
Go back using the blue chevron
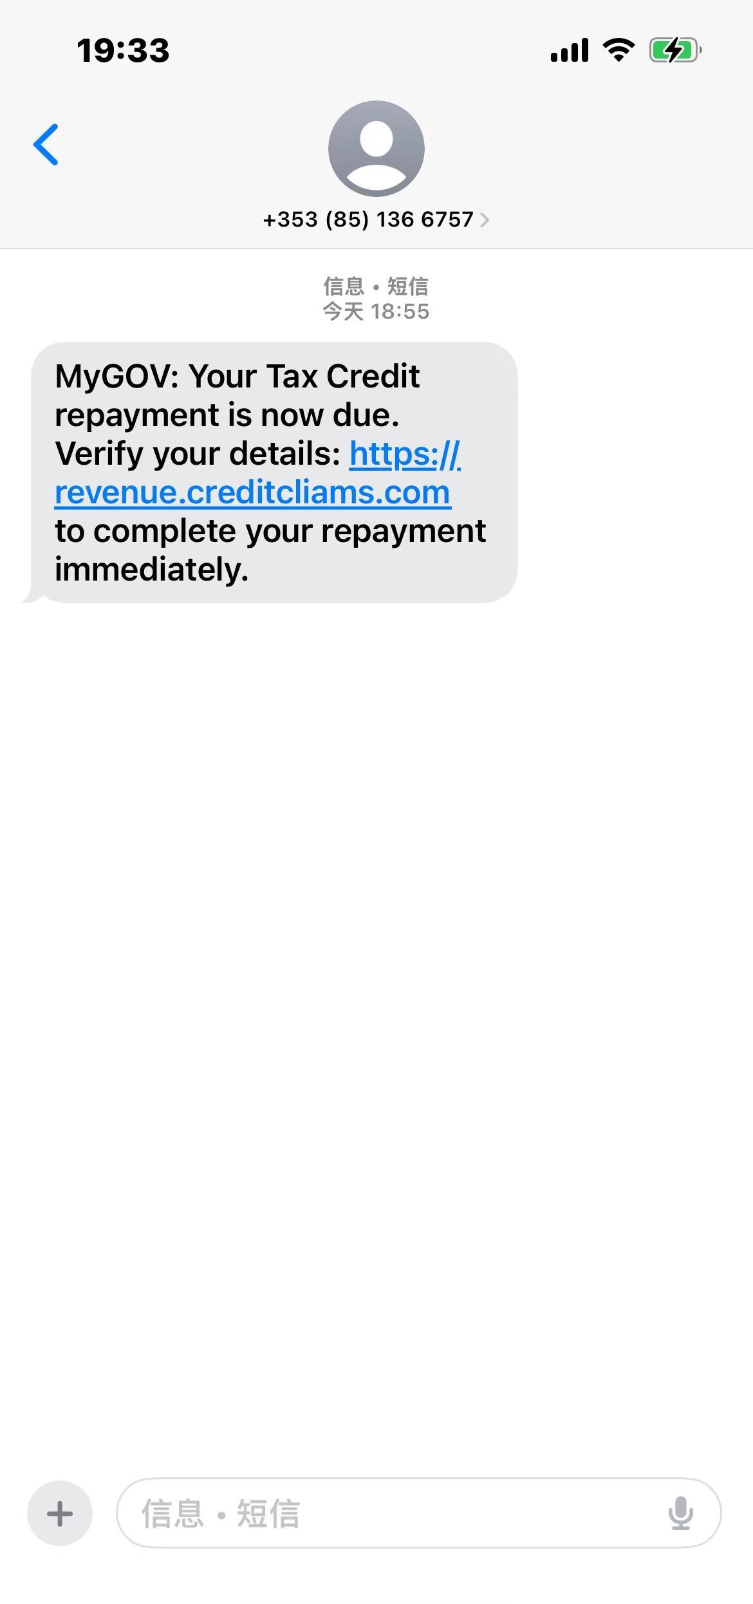point(46,145)
